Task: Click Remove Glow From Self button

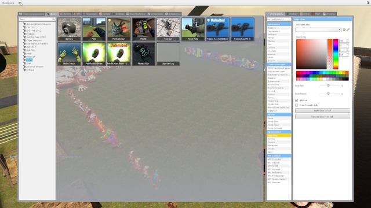Action: (x=322, y=117)
